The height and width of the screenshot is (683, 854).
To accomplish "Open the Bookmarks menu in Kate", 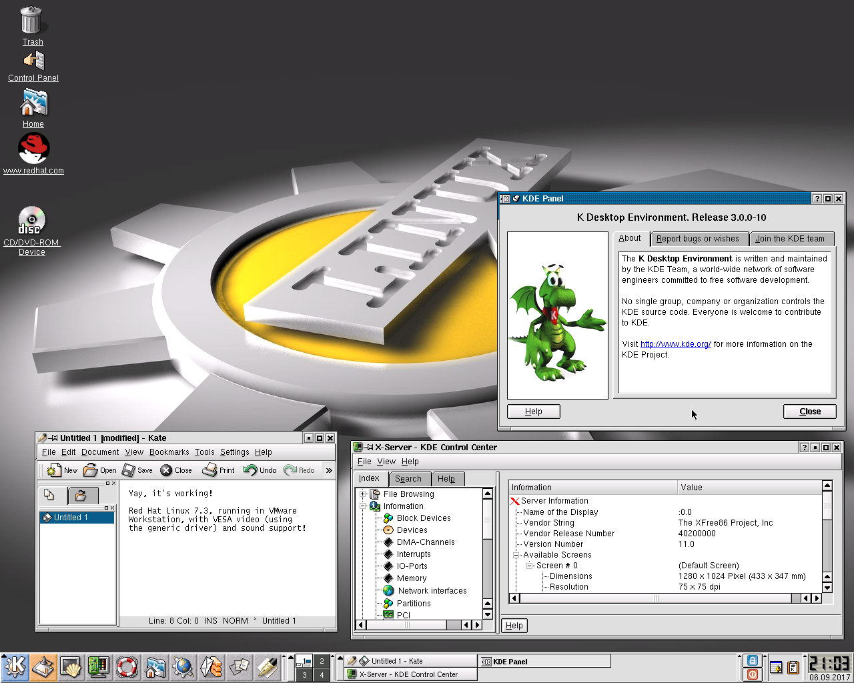I will tap(169, 452).
